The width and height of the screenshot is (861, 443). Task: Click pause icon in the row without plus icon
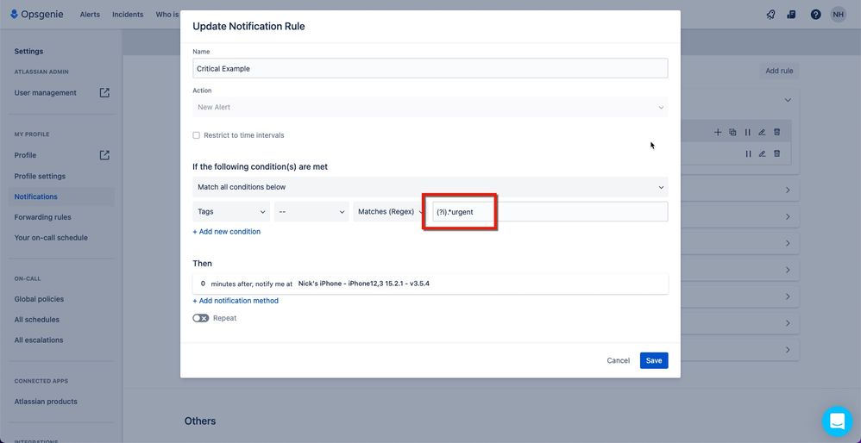pyautogui.click(x=748, y=153)
